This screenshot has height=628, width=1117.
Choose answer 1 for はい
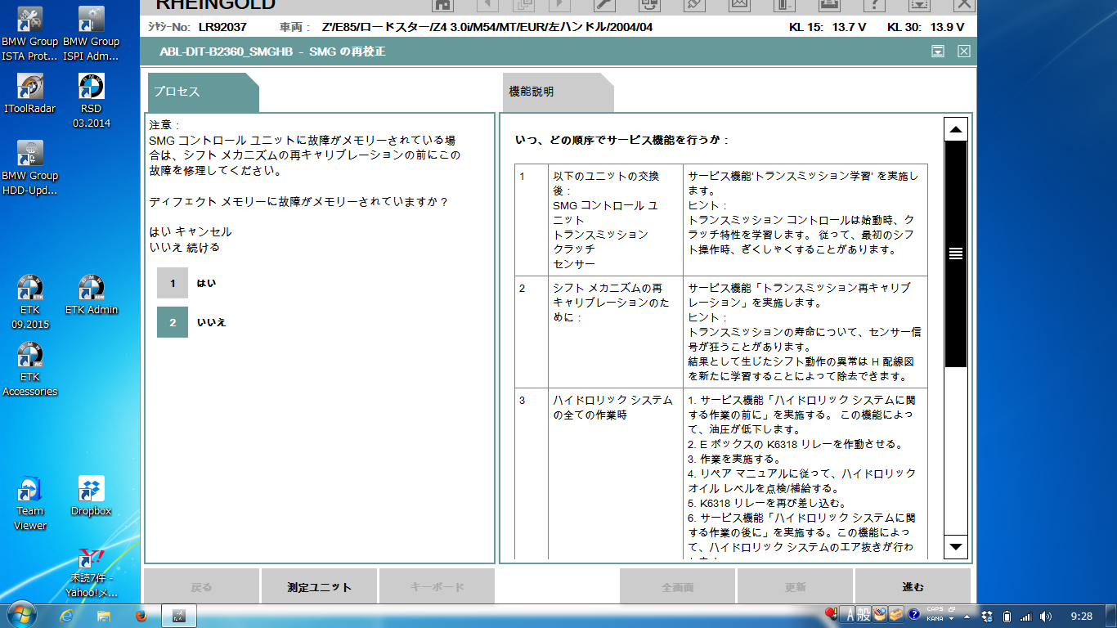173,283
